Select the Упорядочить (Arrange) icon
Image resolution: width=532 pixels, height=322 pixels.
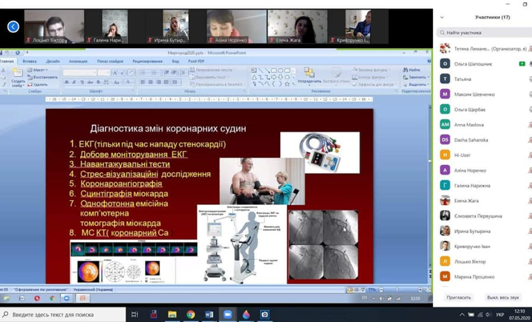point(309,71)
